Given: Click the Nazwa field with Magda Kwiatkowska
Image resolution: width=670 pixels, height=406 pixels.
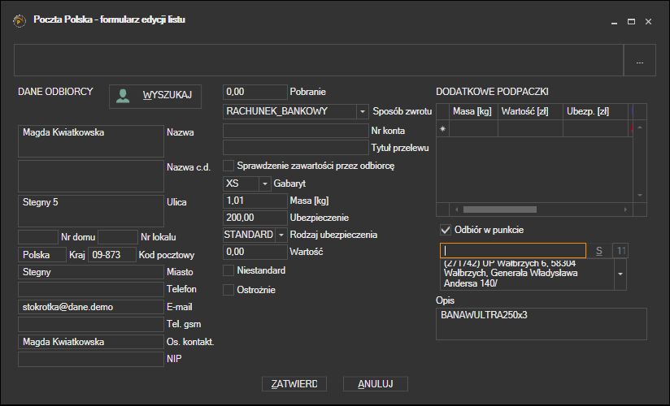Looking at the screenshot, I should pyautogui.click(x=91, y=141).
